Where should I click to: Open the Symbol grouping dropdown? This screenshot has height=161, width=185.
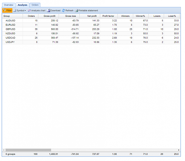tap(20, 10)
